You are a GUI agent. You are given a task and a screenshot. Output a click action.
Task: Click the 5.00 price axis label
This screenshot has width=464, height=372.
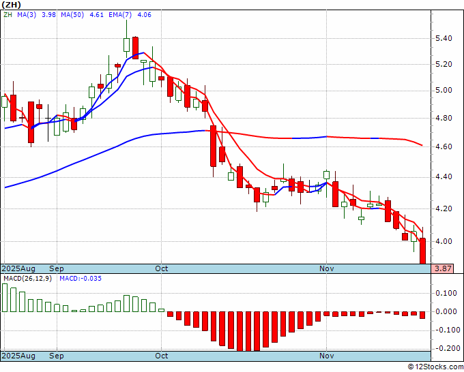click(444, 90)
